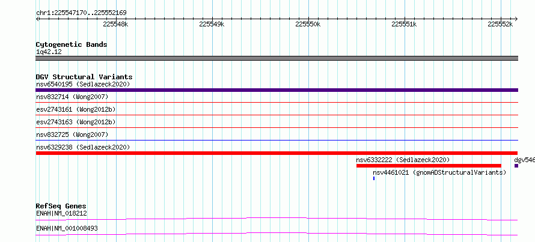Click the 1q42.12 band label

49,52
